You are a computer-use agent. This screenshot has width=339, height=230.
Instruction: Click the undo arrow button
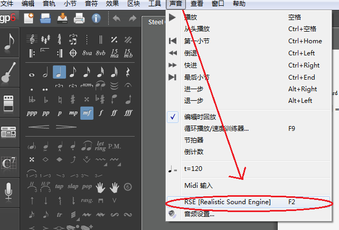[117, 20]
